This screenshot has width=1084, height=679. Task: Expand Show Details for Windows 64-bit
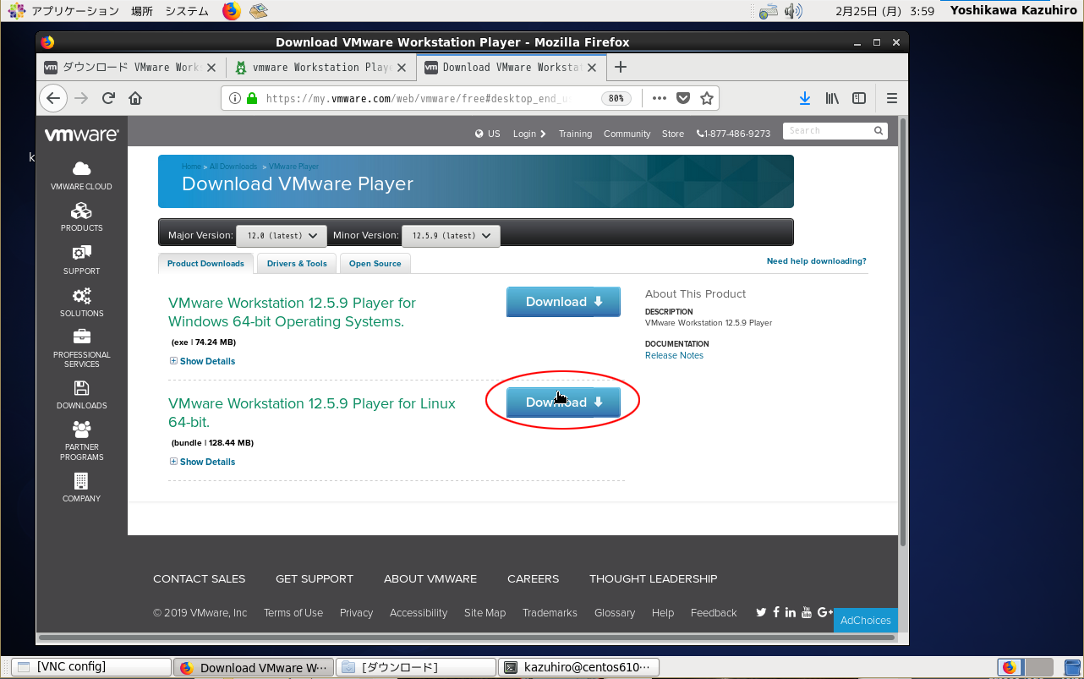pyautogui.click(x=207, y=361)
